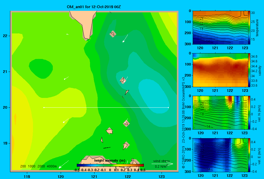Click the 26 contour label in temperature panel
This screenshot has height=179, width=264.
coord(202,18)
